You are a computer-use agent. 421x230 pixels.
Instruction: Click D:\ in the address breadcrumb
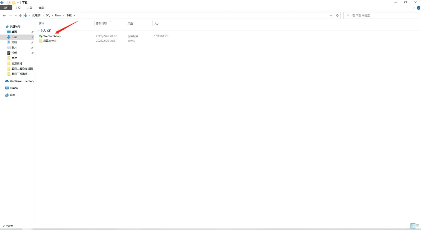pos(48,15)
